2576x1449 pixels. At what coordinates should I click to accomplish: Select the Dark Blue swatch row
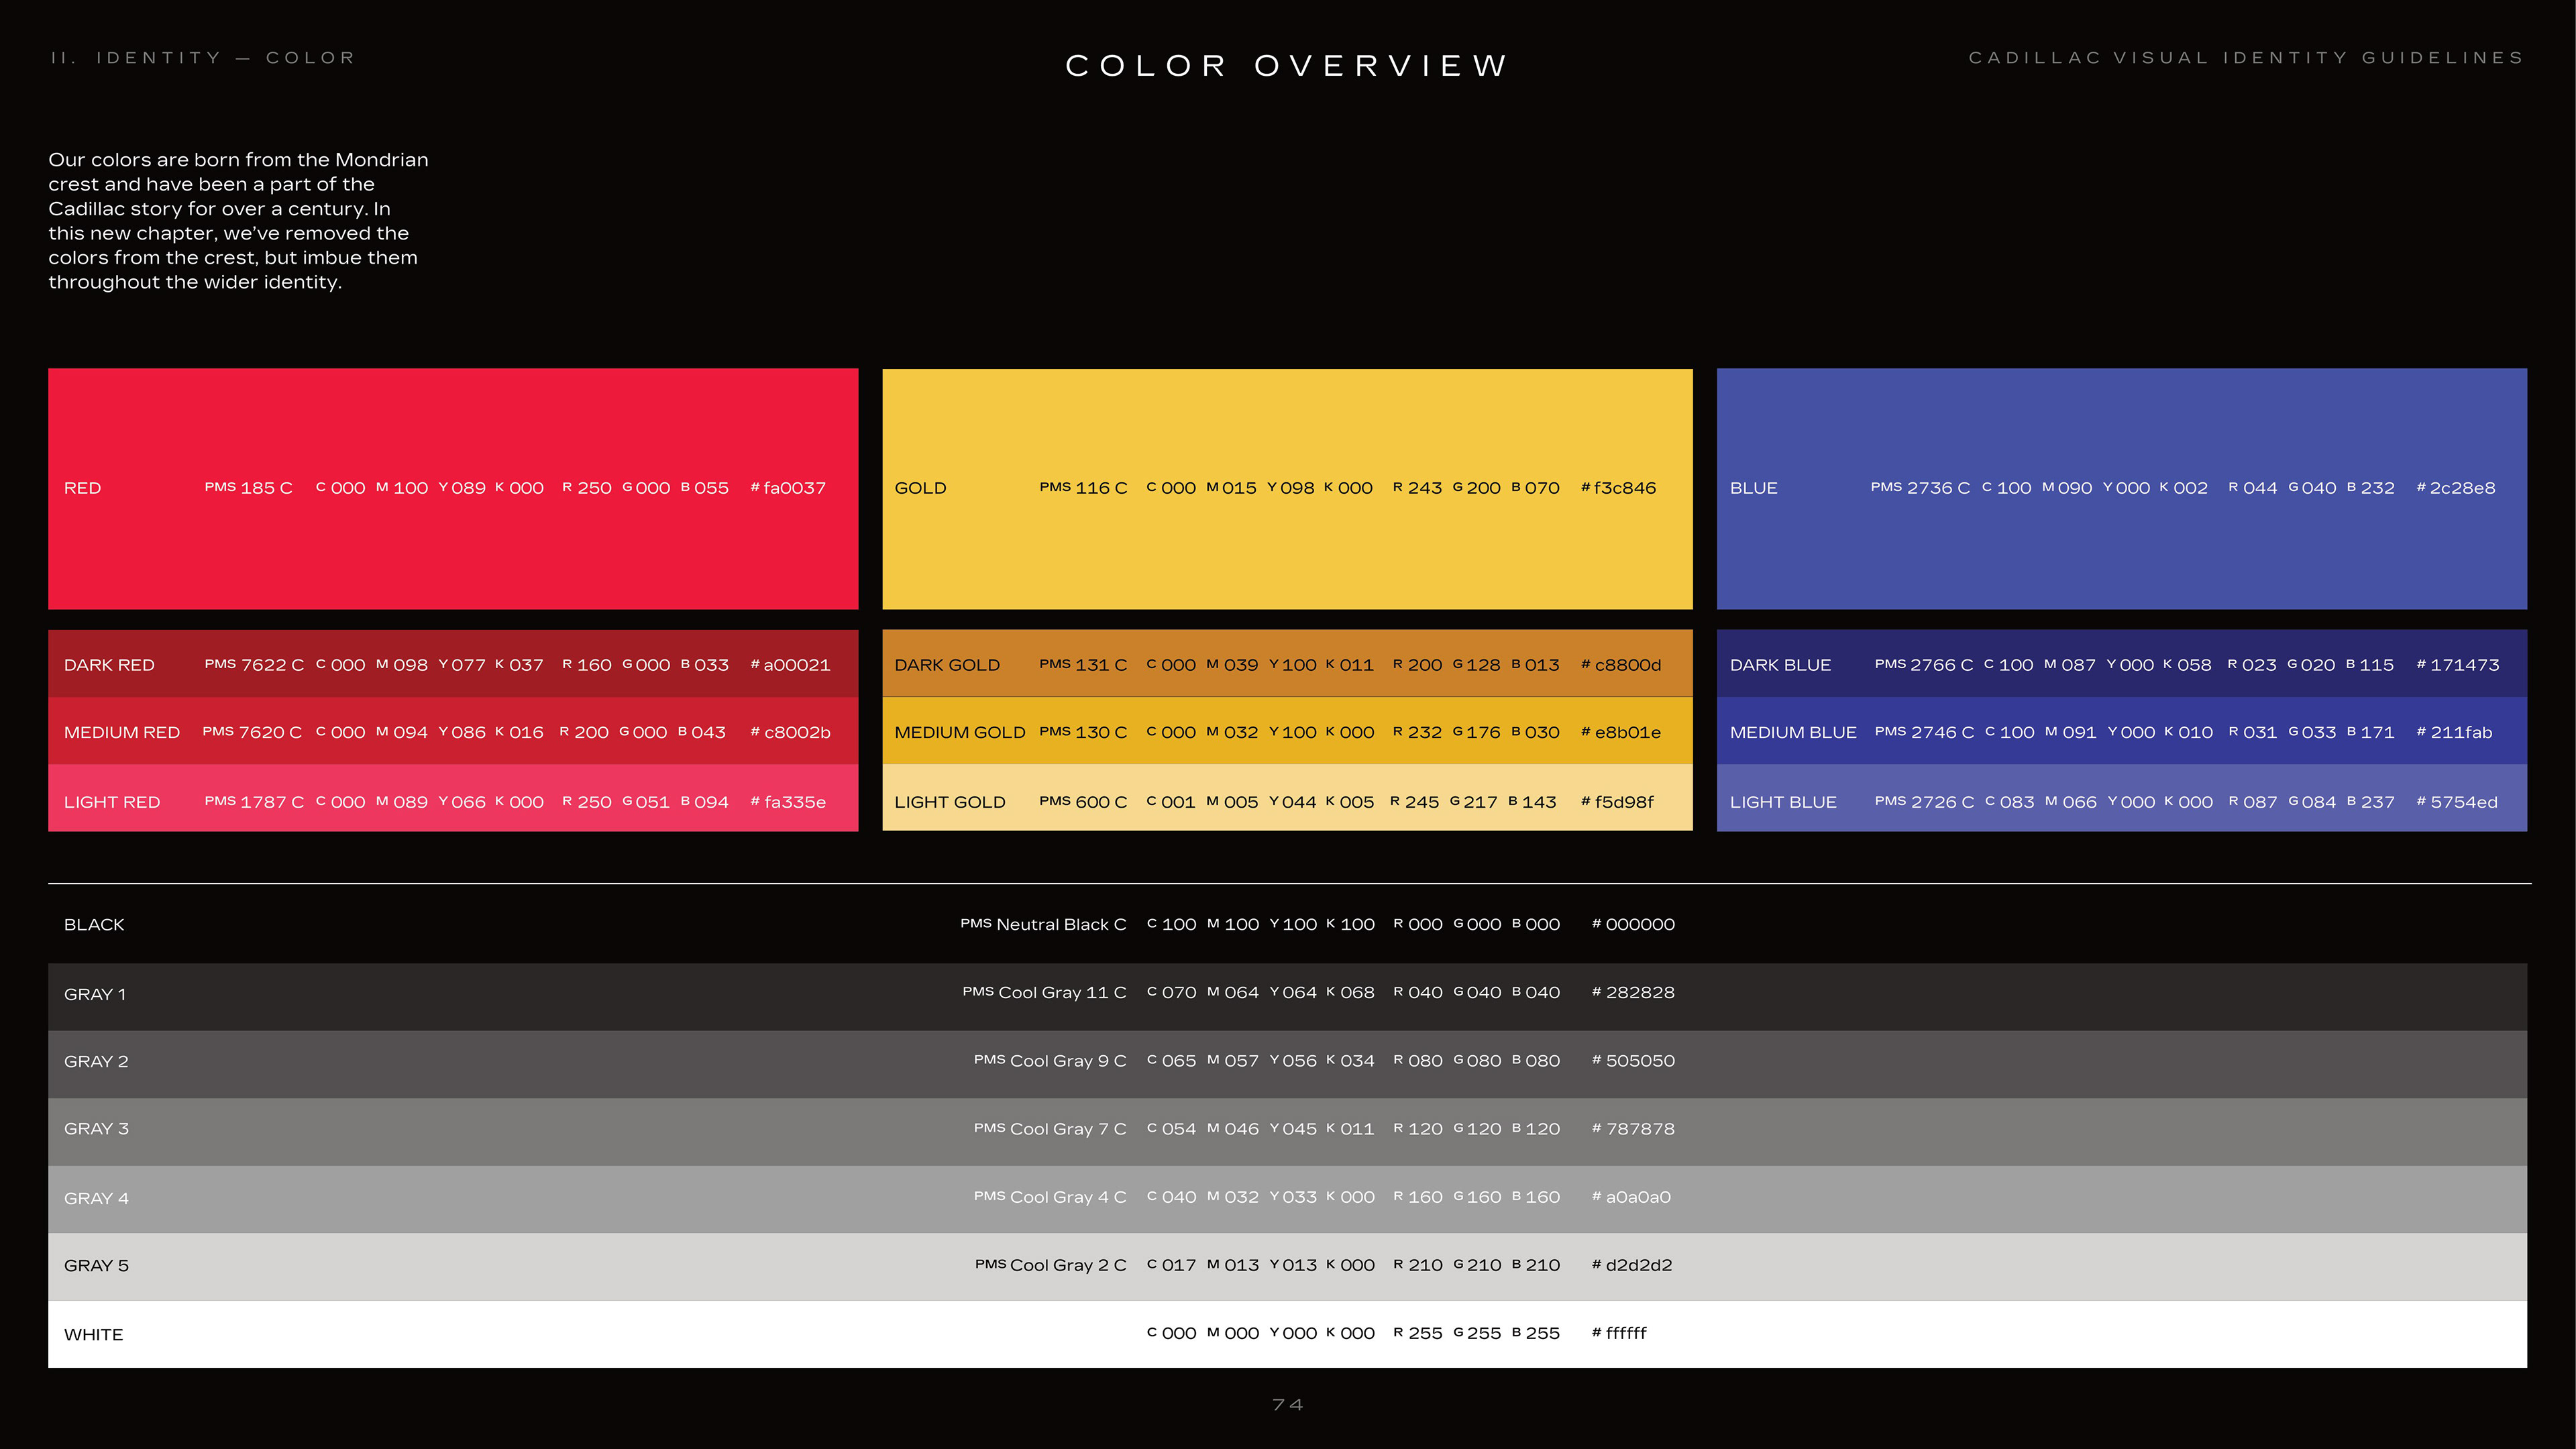tap(2121, 664)
